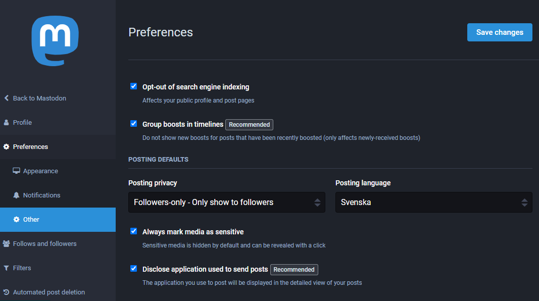
Task: Go to Appearance settings
Action: pos(40,171)
